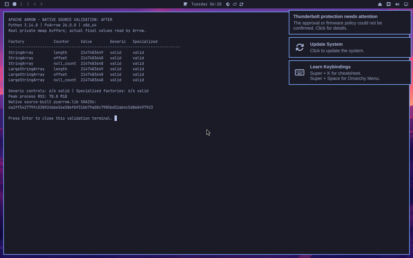This screenshot has height=258, width=413.
Task: Click the coffee cup icon in top bar
Action: (x=185, y=4)
